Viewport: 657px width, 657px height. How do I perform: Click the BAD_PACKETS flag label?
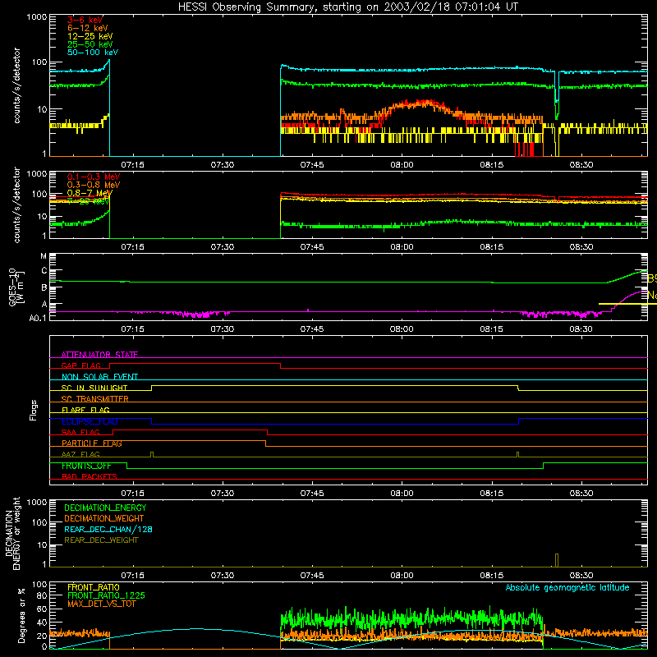pos(90,476)
